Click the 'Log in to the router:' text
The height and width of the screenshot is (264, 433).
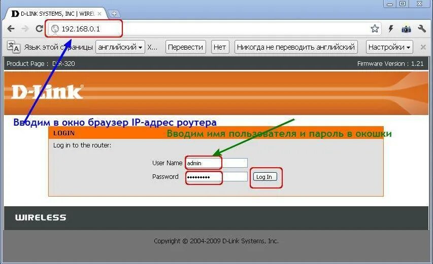click(x=82, y=145)
